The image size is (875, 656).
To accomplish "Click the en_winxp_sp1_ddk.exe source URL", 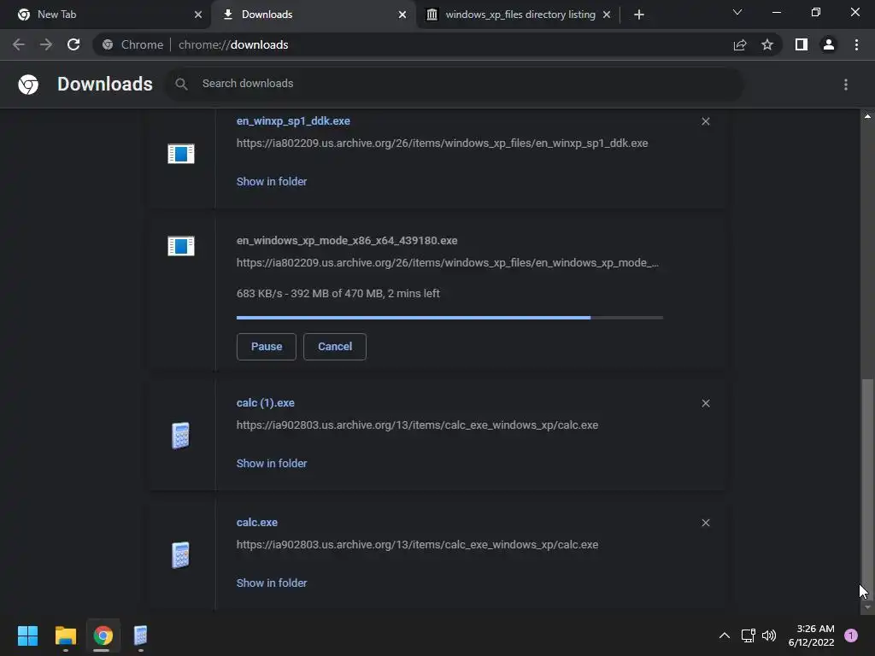I will point(442,143).
